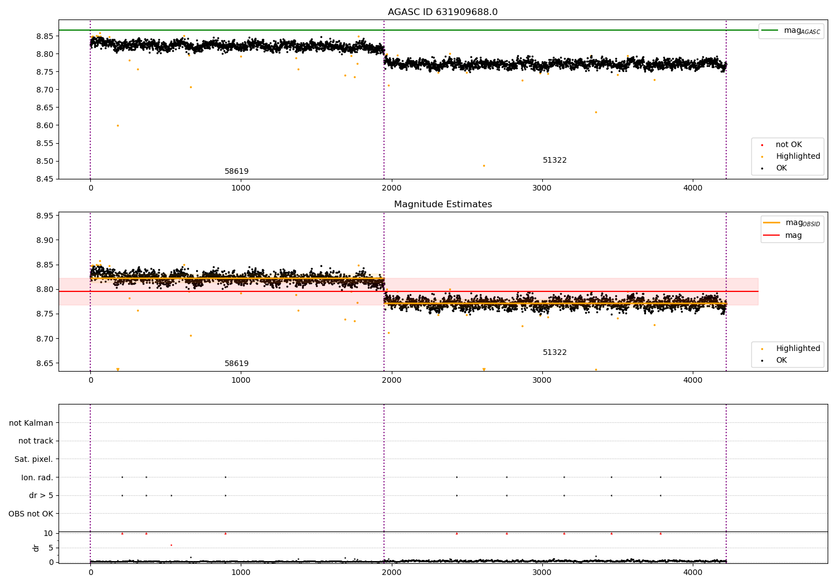The image size is (836, 585).
Task: Click the "8.60" tick in the top plot
Action: 45,126
